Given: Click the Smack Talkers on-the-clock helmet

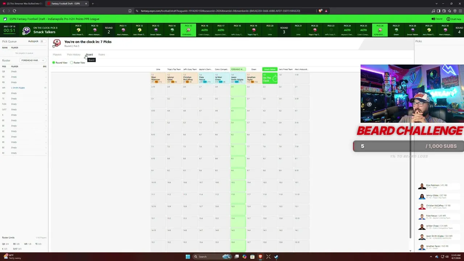Looking at the screenshot, I should pos(26,31).
